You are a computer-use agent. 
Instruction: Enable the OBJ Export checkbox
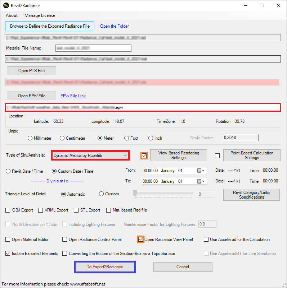point(8,210)
